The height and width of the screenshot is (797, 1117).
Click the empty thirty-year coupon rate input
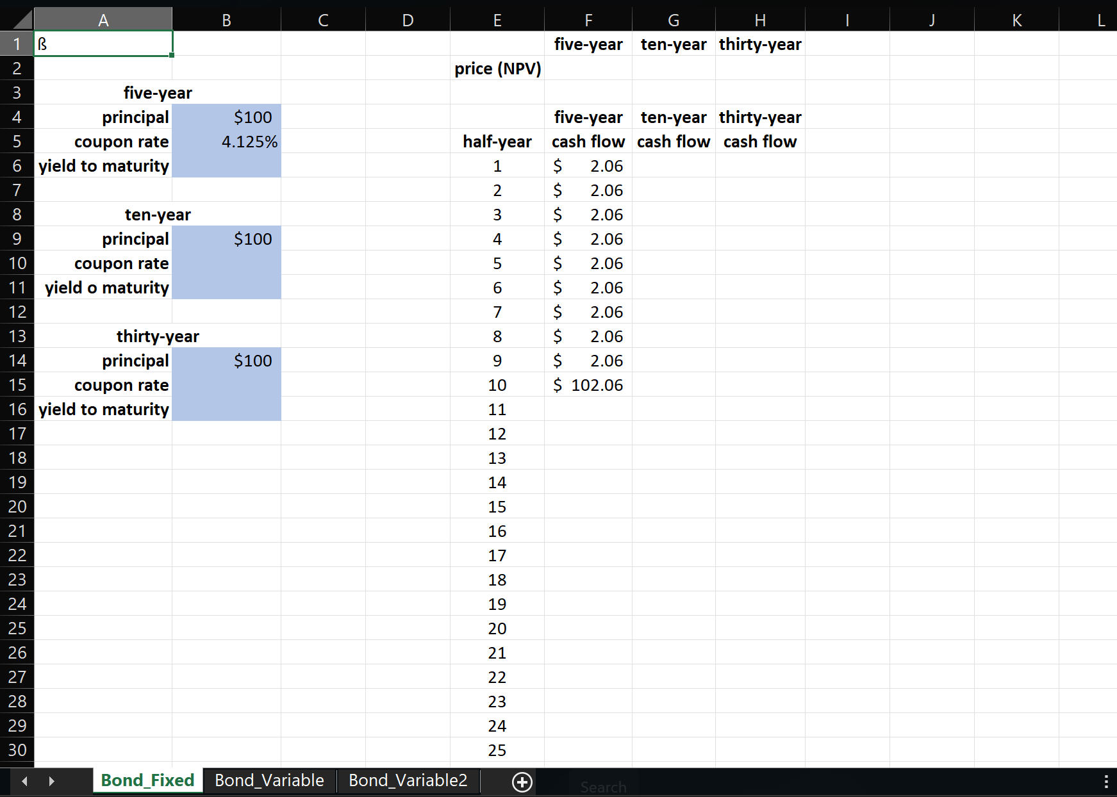tap(226, 385)
